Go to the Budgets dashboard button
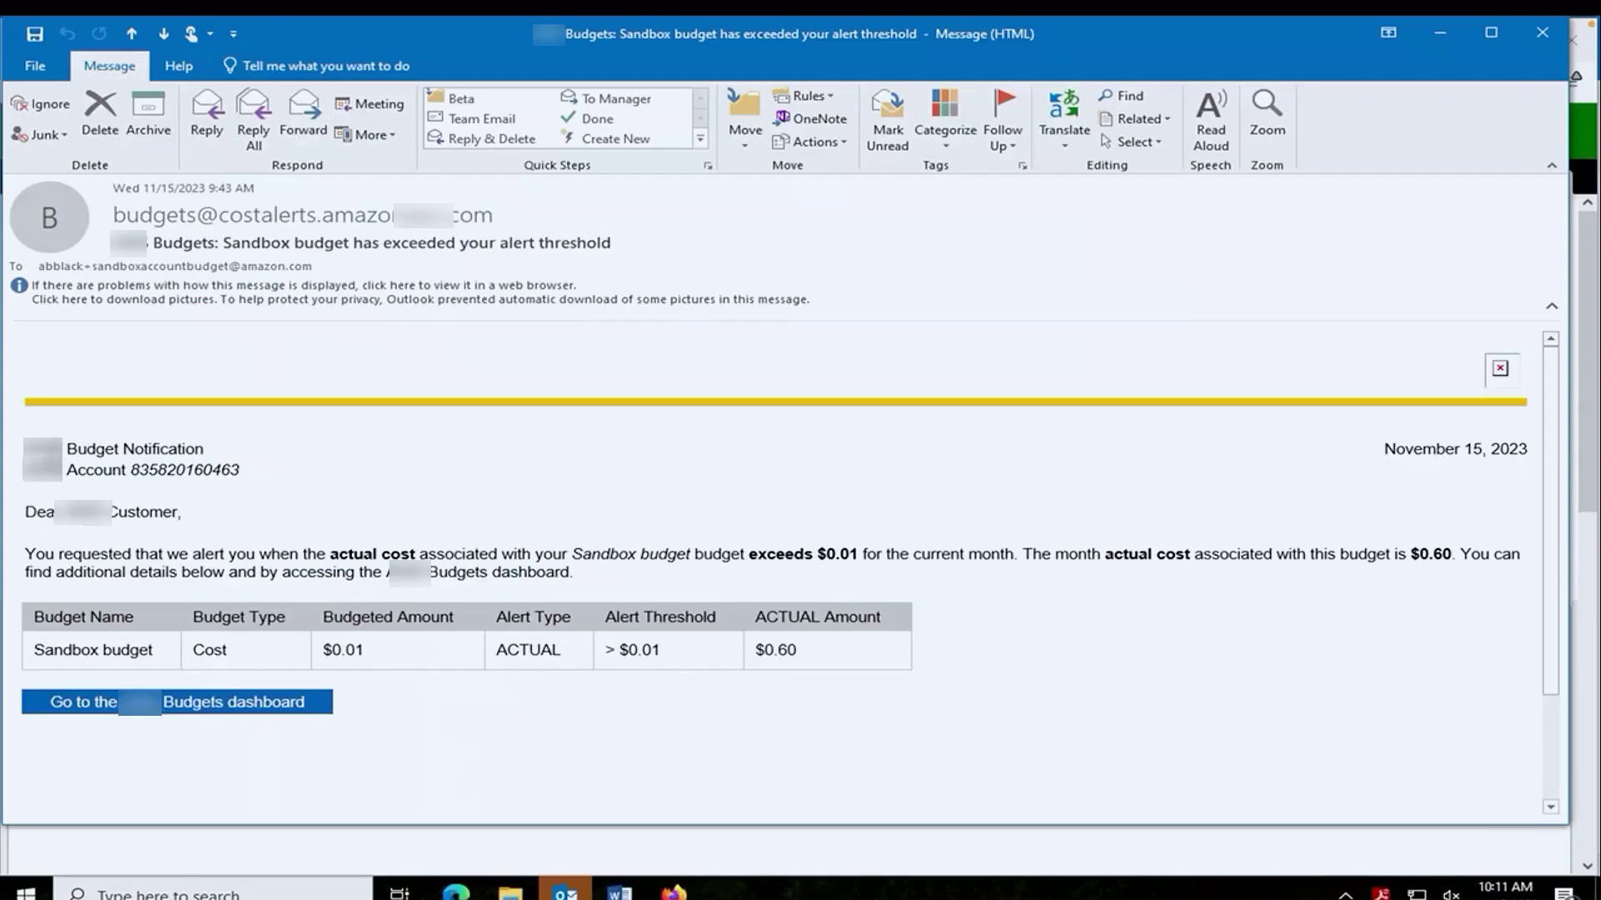 (177, 702)
